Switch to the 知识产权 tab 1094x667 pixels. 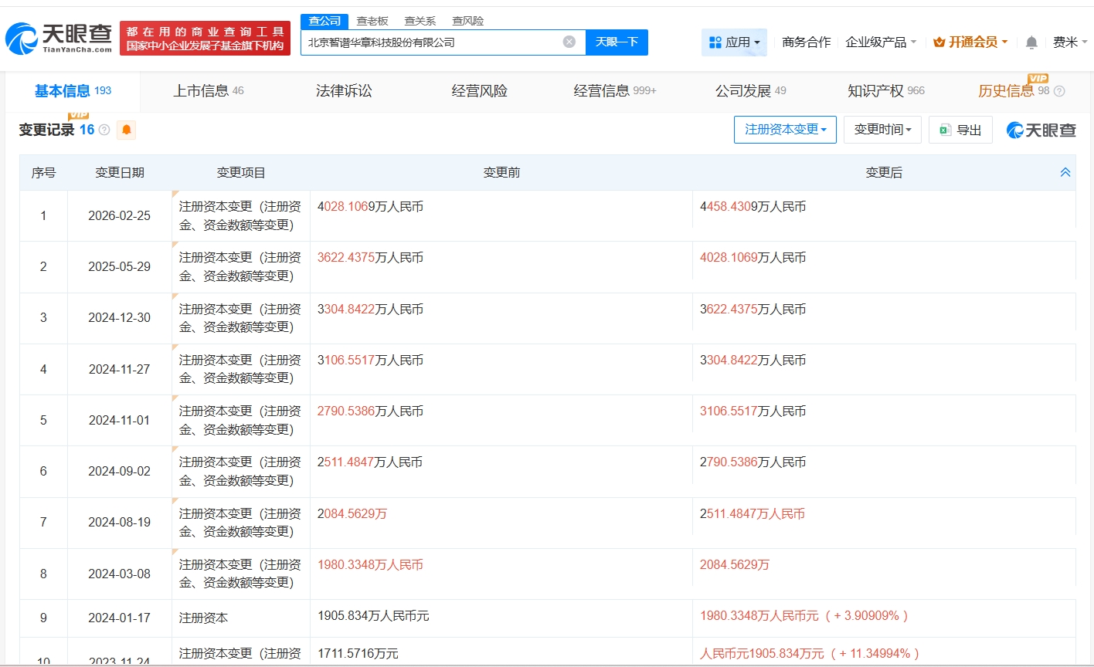pyautogui.click(x=885, y=91)
